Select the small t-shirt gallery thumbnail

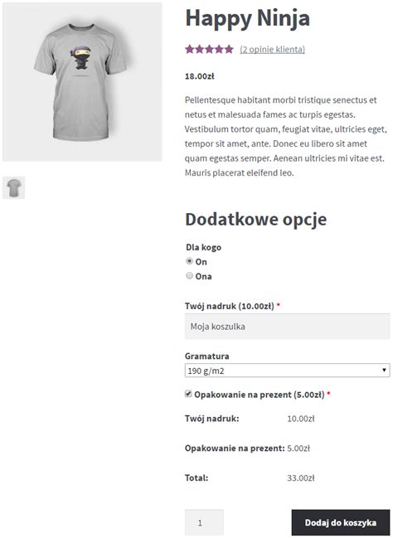14,187
